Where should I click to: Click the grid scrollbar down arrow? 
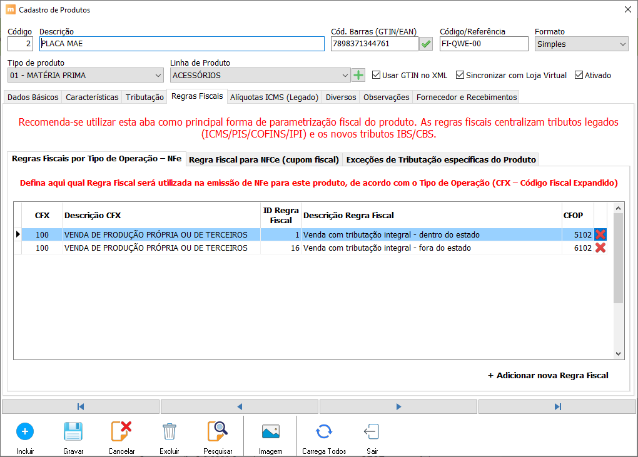pyautogui.click(x=618, y=354)
